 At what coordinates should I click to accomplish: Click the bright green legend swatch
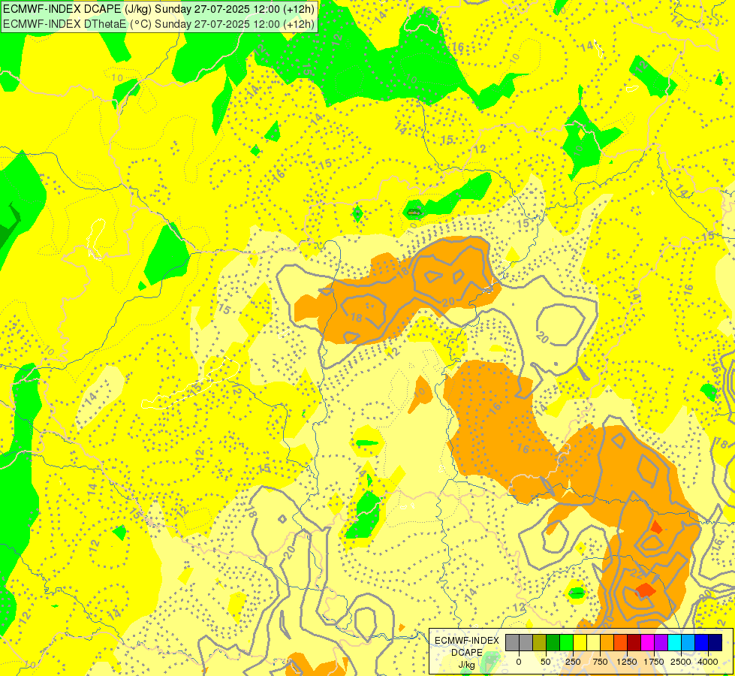[566, 643]
